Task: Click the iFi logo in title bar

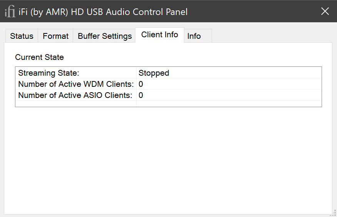Action: (x=10, y=12)
